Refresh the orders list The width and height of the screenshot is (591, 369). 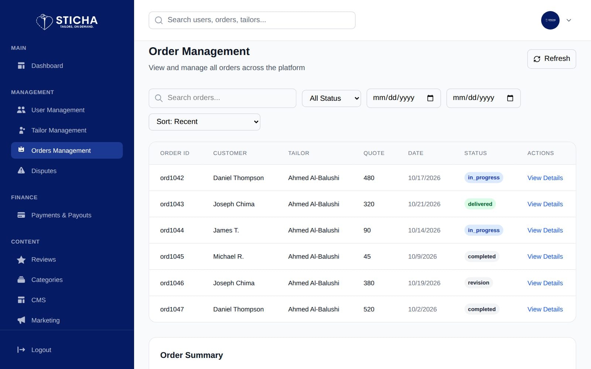pos(551,59)
